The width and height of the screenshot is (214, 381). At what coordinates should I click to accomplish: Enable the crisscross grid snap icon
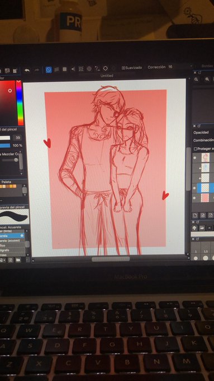pyautogui.click(x=65, y=69)
